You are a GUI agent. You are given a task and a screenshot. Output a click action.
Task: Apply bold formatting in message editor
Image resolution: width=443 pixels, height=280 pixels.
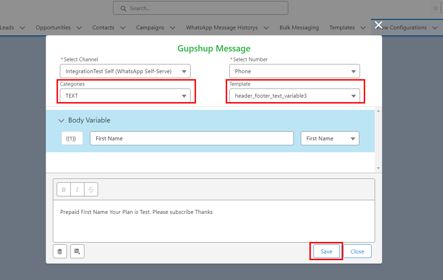point(64,189)
